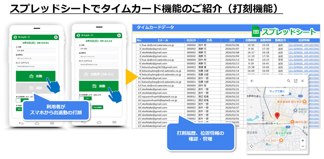Open location link in row 7 (2026/01/14)
The width and height of the screenshot is (324, 159).
click(x=304, y=67)
